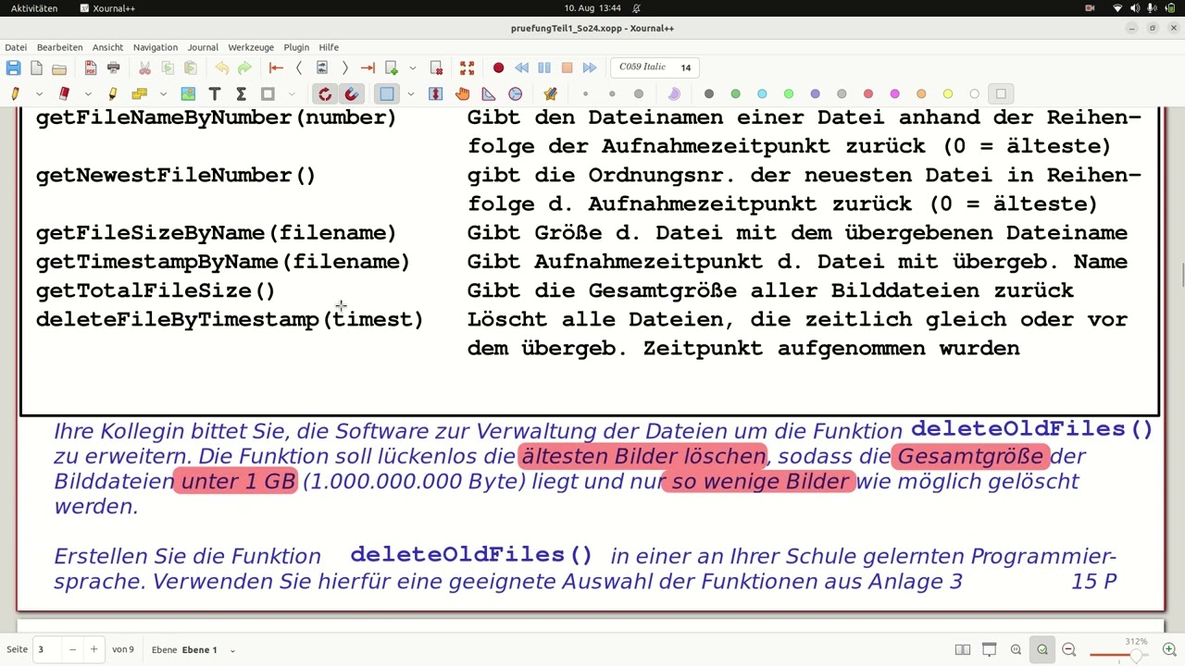The image size is (1185, 666).
Task: Open the Bearbeiten menu
Action: (x=60, y=47)
